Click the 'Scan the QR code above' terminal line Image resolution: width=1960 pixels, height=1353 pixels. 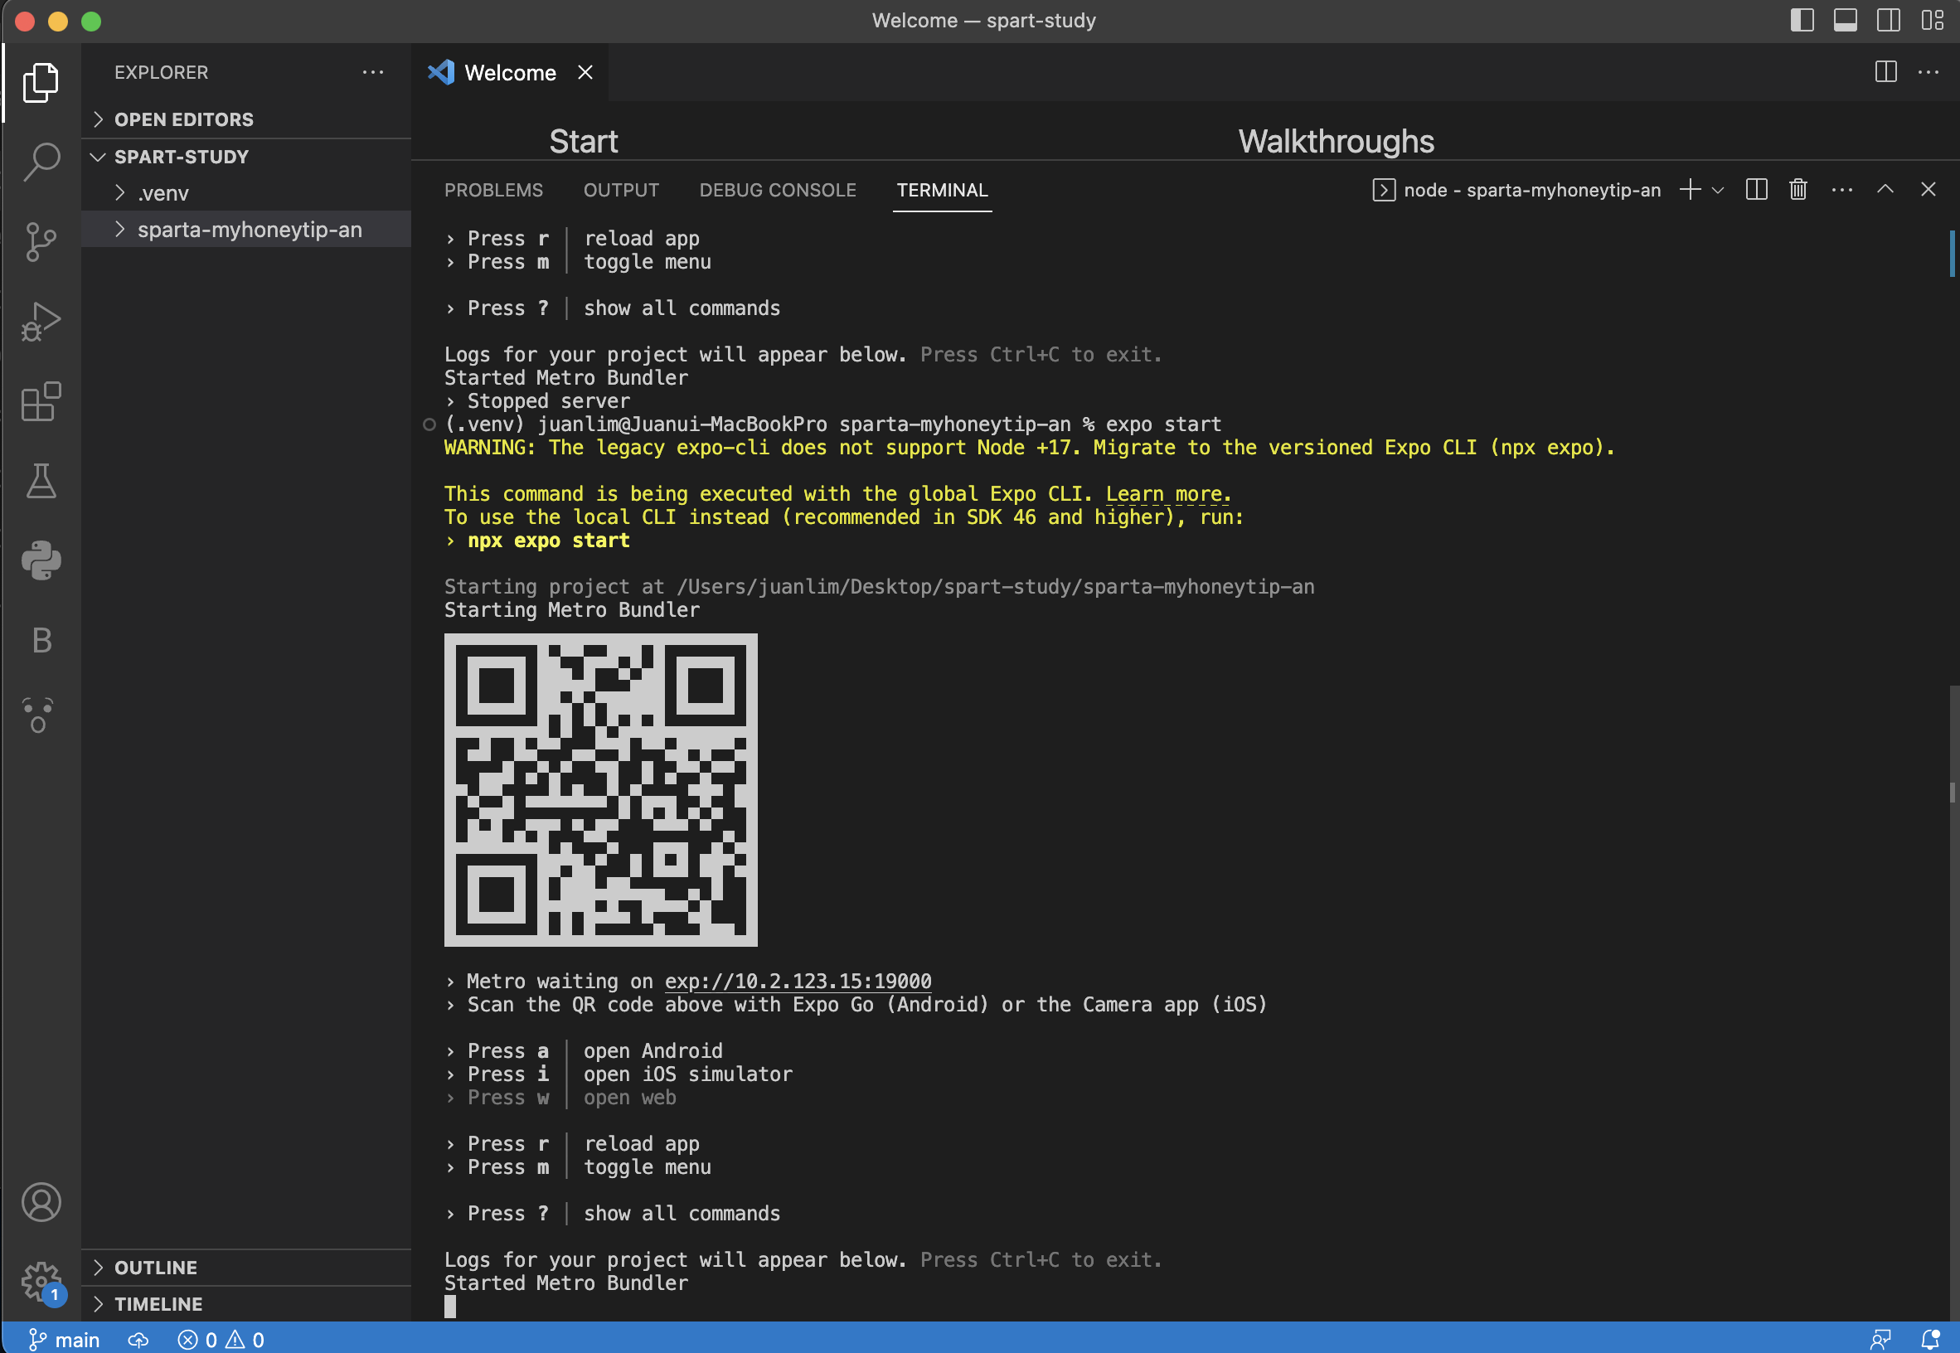[867, 1006]
